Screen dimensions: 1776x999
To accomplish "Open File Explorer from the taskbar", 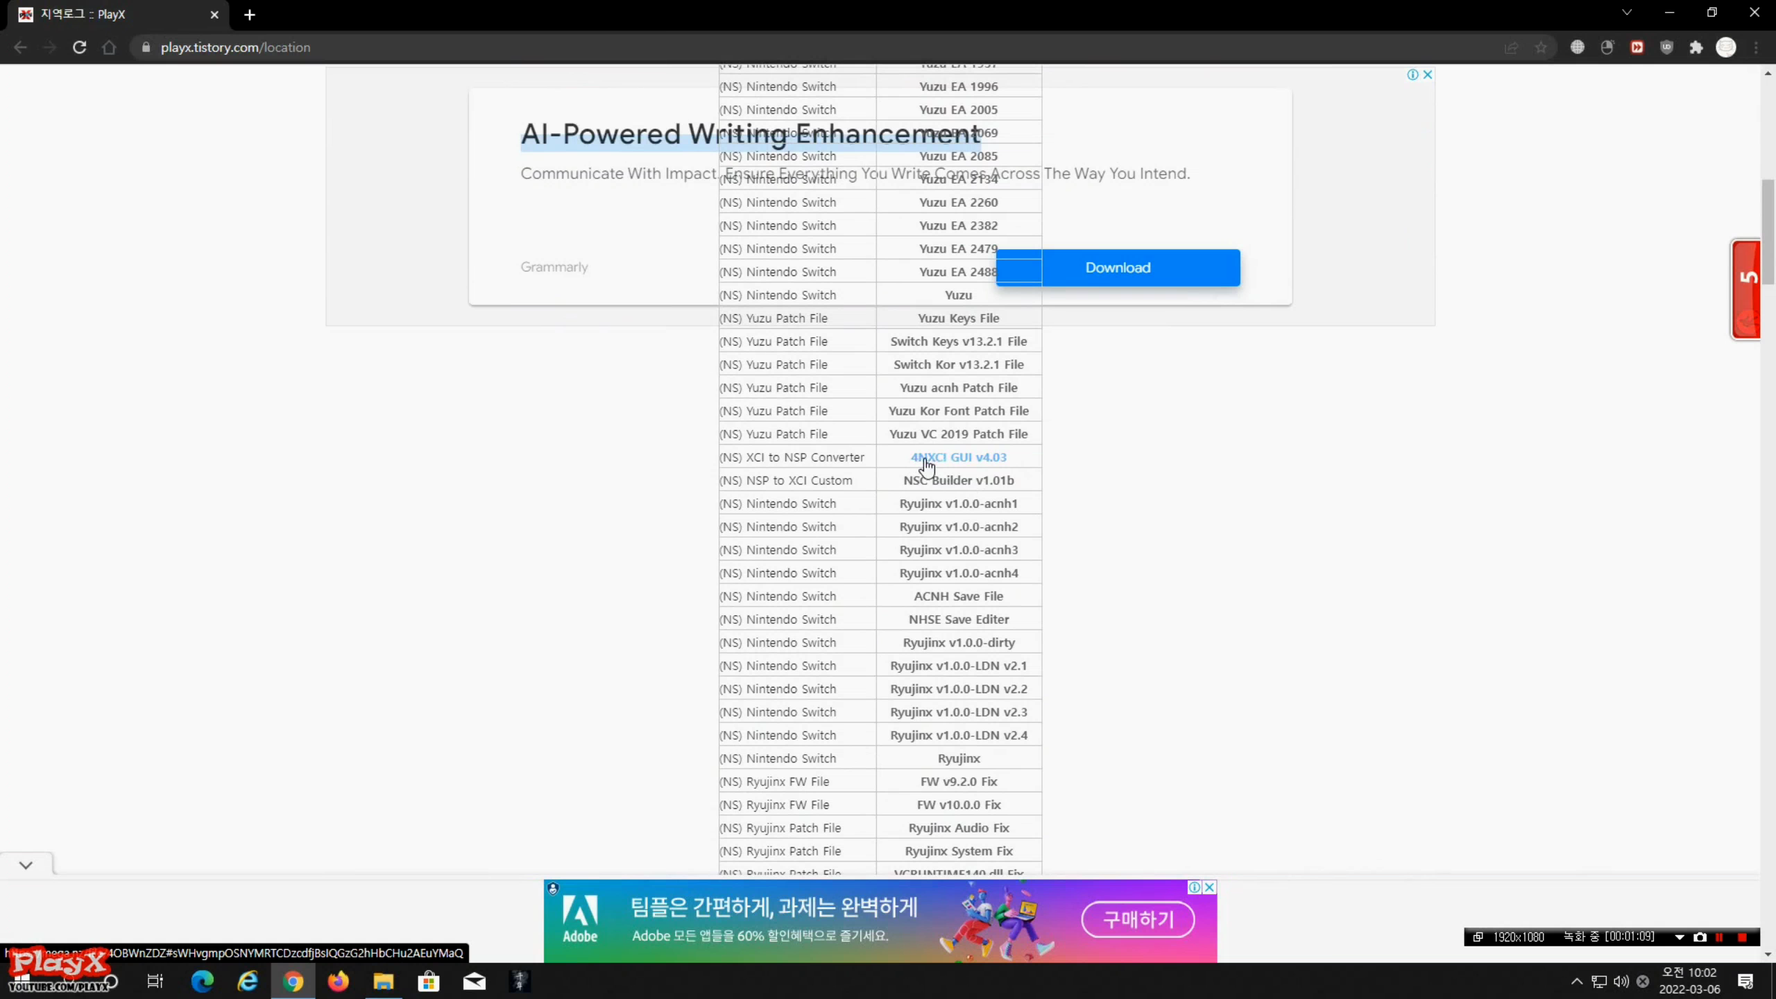I will click(383, 981).
